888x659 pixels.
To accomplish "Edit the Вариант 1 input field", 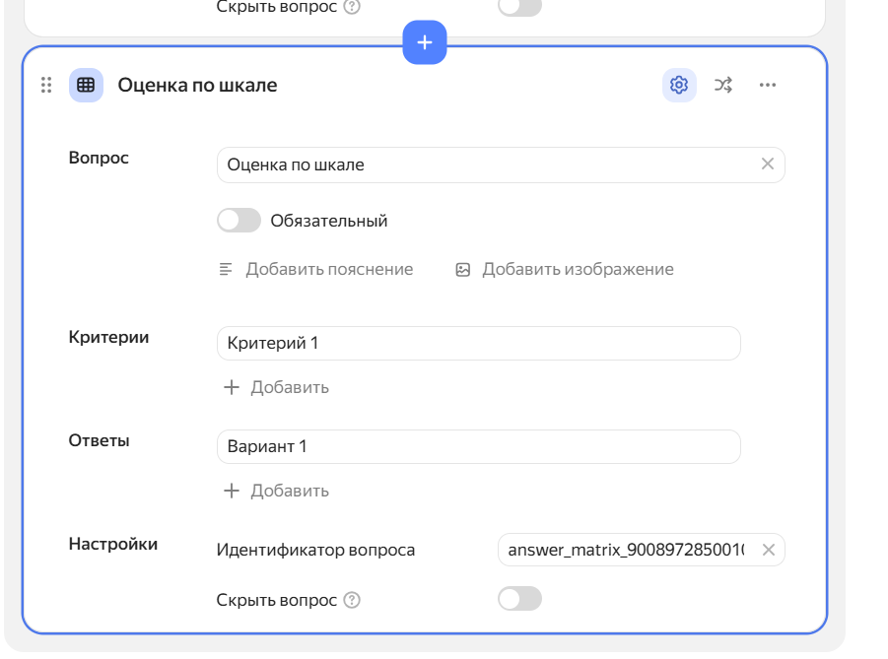I will [478, 446].
